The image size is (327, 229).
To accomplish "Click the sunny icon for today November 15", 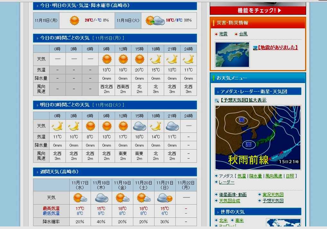I will [x=75, y=21].
